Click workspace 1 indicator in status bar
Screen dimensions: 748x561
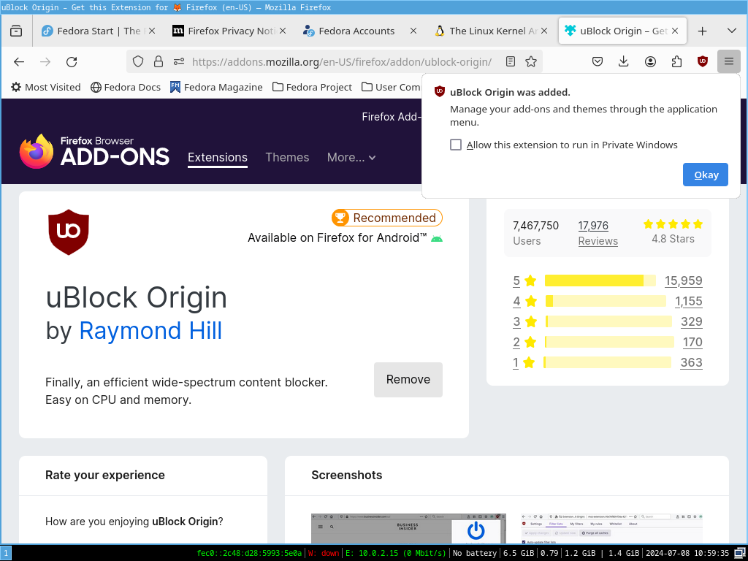click(6, 553)
